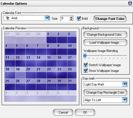
Task: Increase font size with the up spinner arrow
Action: tap(71, 17)
